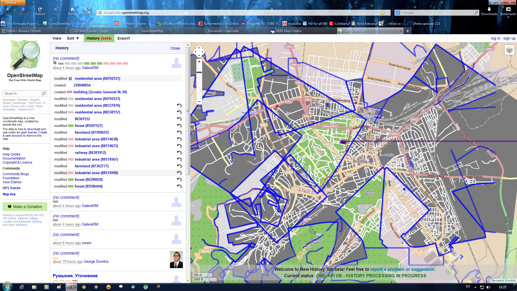517x291 pixels.
Task: Switch to Filelist Browse Torrents tab
Action: click(x=33, y=31)
